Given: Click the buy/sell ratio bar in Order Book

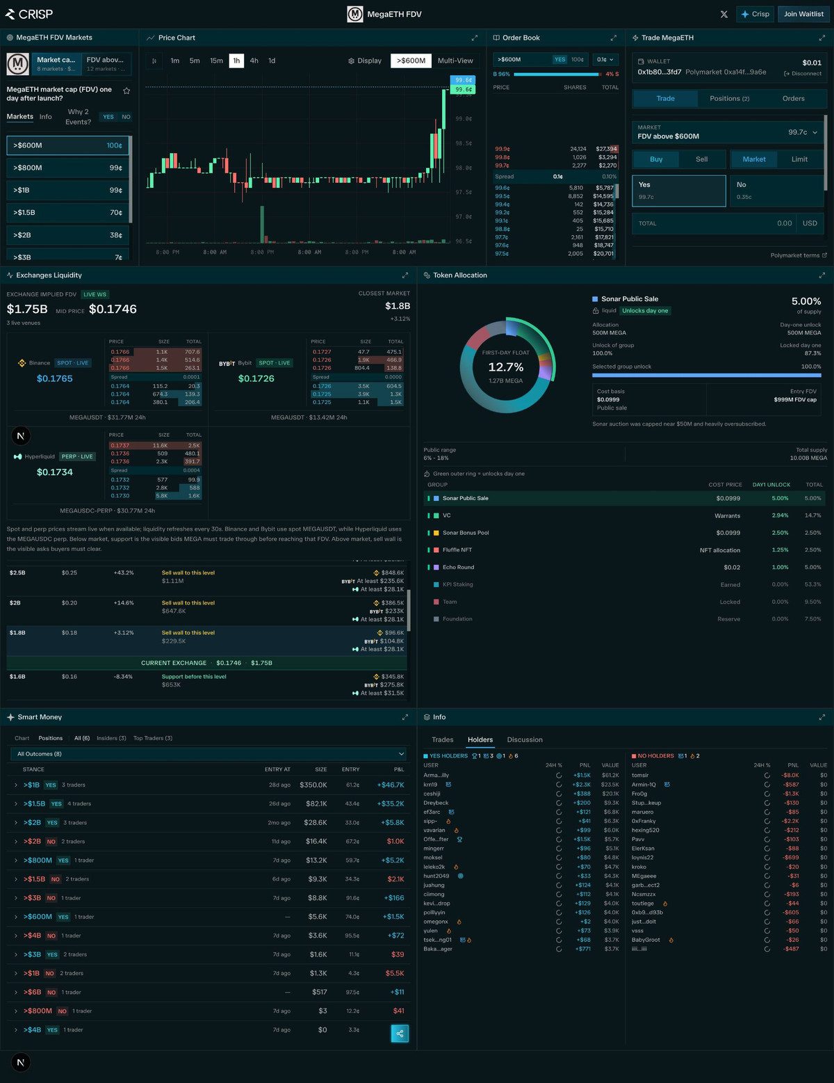Looking at the screenshot, I should click(556, 74).
